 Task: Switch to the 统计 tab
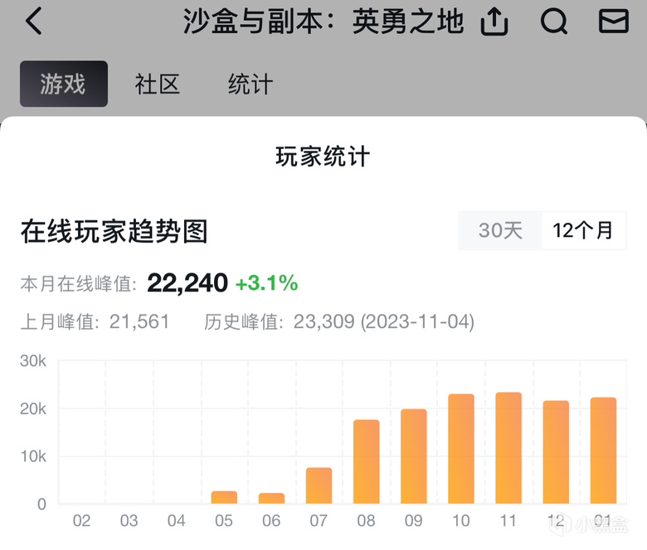250,84
